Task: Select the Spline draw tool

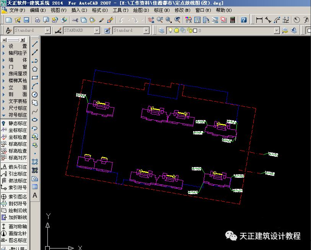Action: pos(35,111)
